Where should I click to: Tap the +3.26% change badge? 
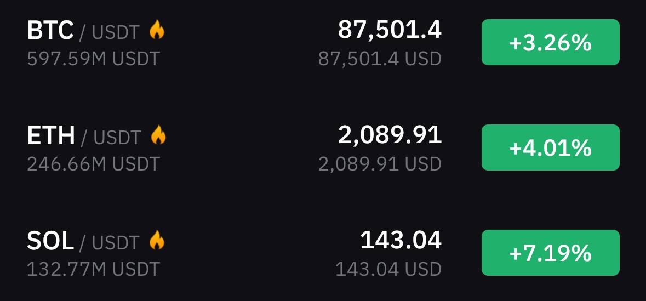tap(551, 42)
